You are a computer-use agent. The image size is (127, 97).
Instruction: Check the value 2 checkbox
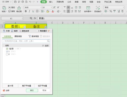pyautogui.click(x=7, y=54)
